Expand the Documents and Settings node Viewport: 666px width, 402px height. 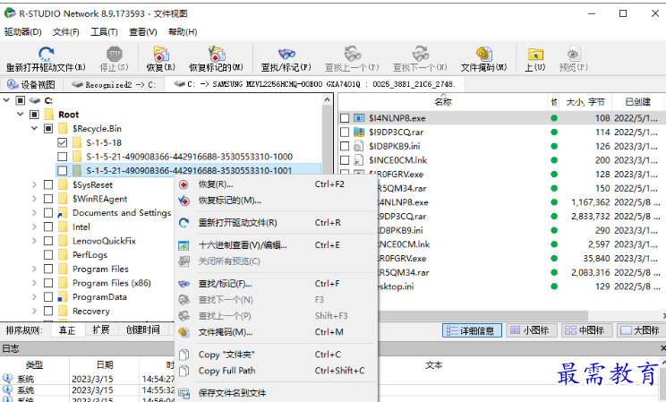(x=34, y=212)
